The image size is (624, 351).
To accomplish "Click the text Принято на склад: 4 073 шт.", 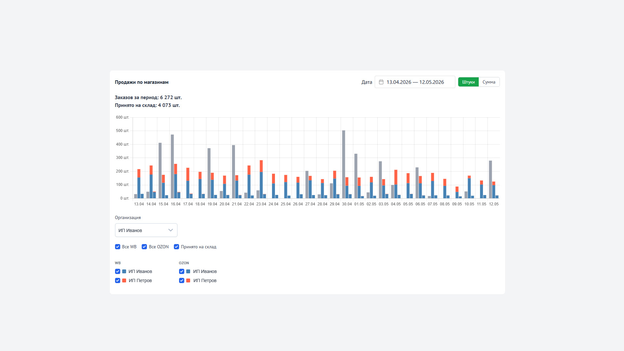I will tap(147, 105).
